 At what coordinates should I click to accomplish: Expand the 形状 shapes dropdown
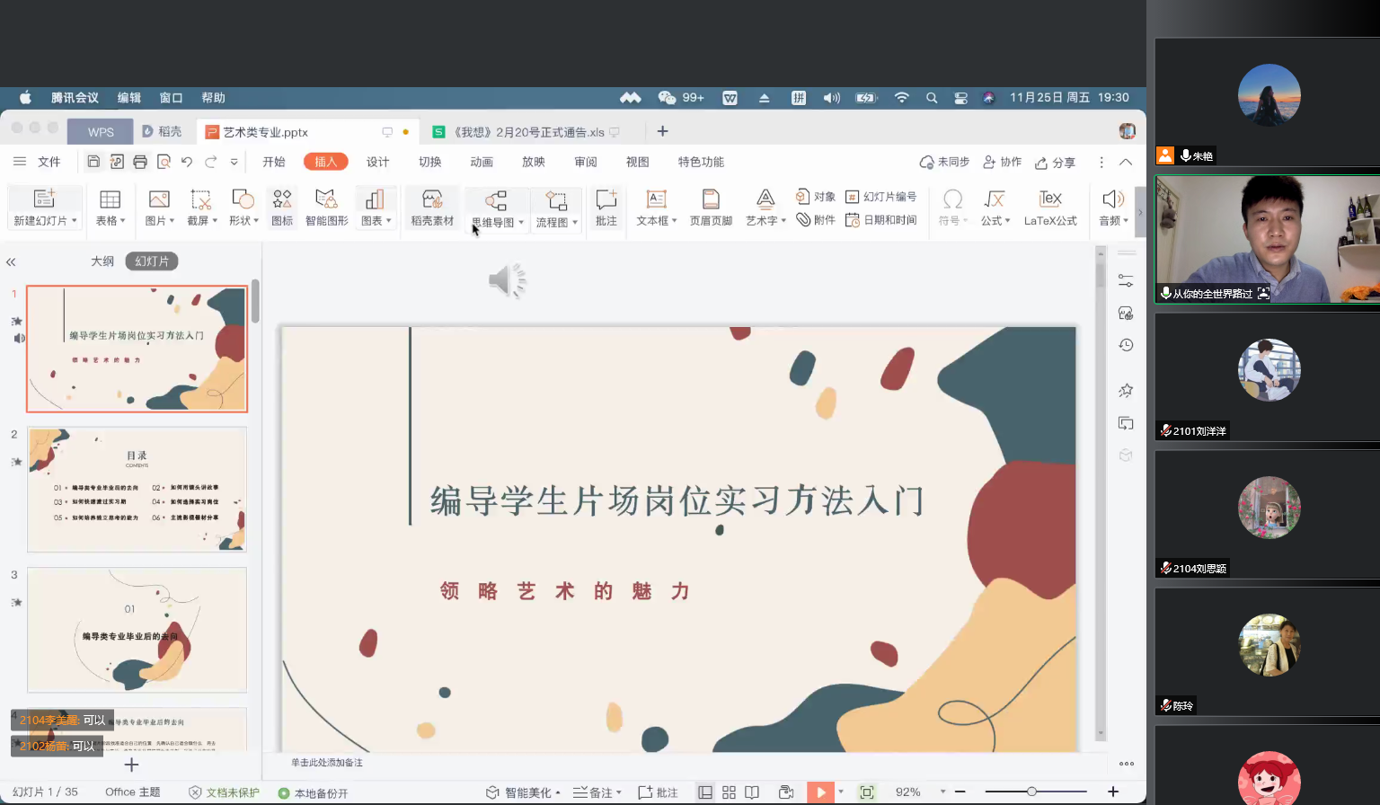(256, 221)
